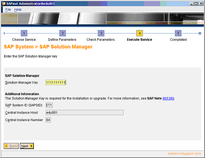Click the 'Choose Service' step label
The image size is (205, 158).
pos(24,40)
